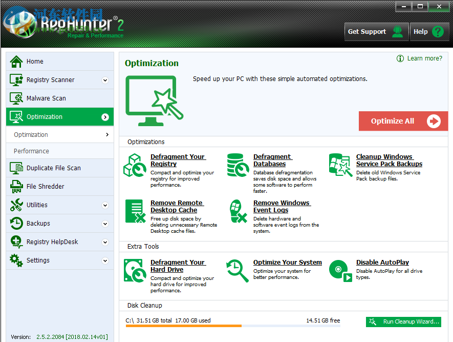The image size is (453, 342).
Task: Select Malware Scan in the sidebar
Action: tap(60, 98)
